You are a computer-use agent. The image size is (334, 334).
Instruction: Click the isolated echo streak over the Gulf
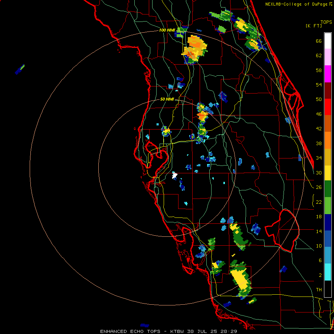(x=20, y=70)
